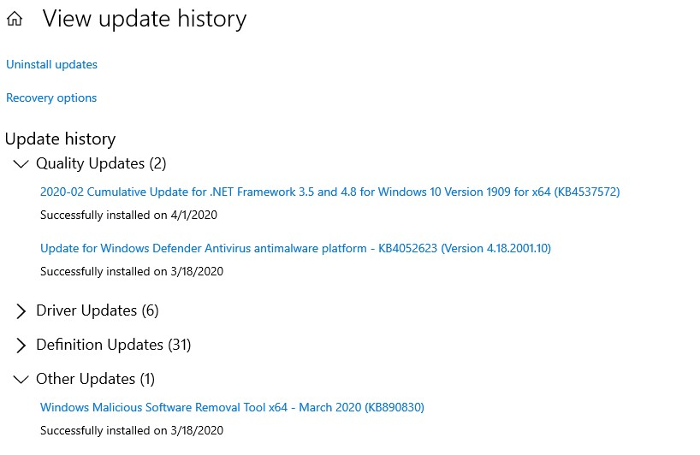
Task: Open the 2020-02 .NET Framework Cumulative Update link
Action: pos(329,192)
